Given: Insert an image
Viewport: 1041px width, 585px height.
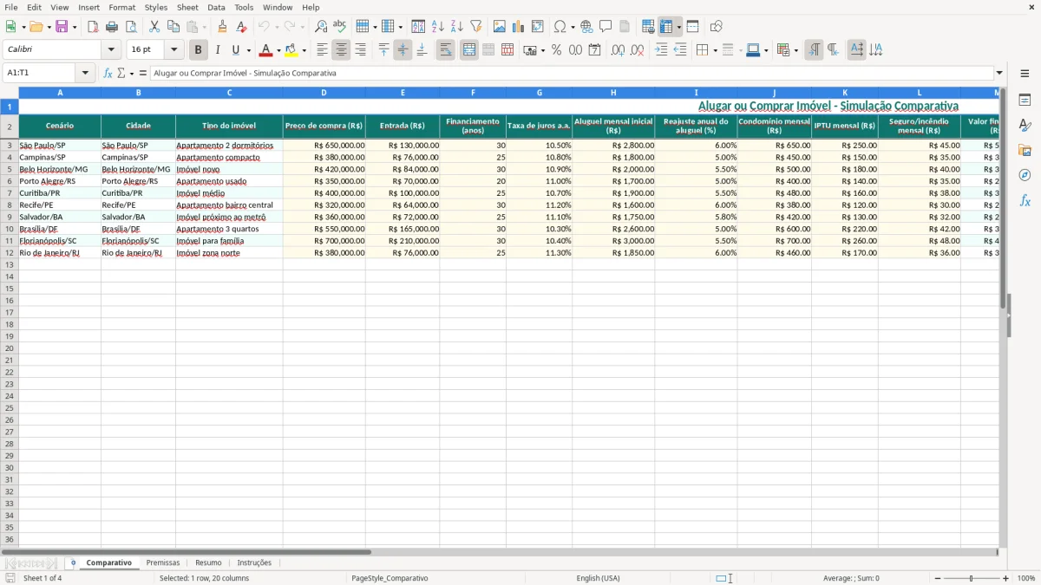Looking at the screenshot, I should click(499, 27).
